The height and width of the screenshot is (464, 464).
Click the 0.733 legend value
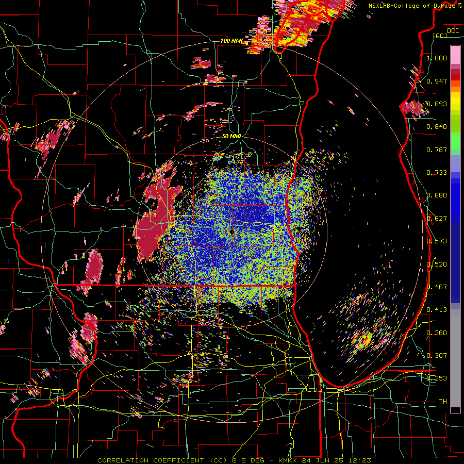click(437, 172)
